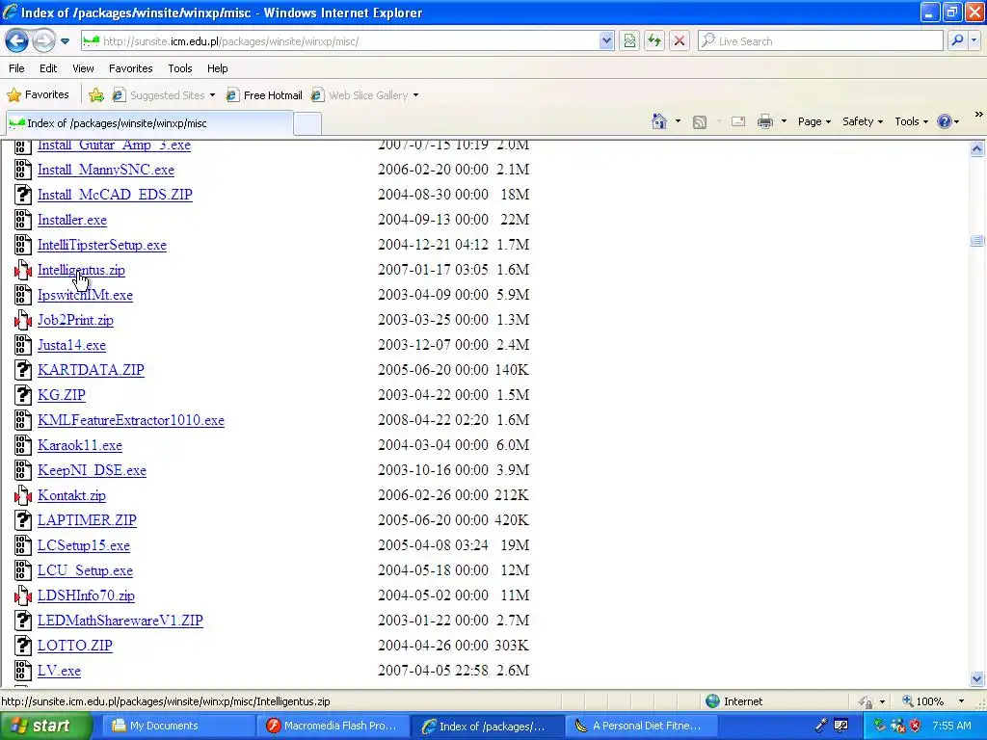Click Add to Favorites Bar icon
Viewport: 987px width, 740px height.
coord(96,95)
